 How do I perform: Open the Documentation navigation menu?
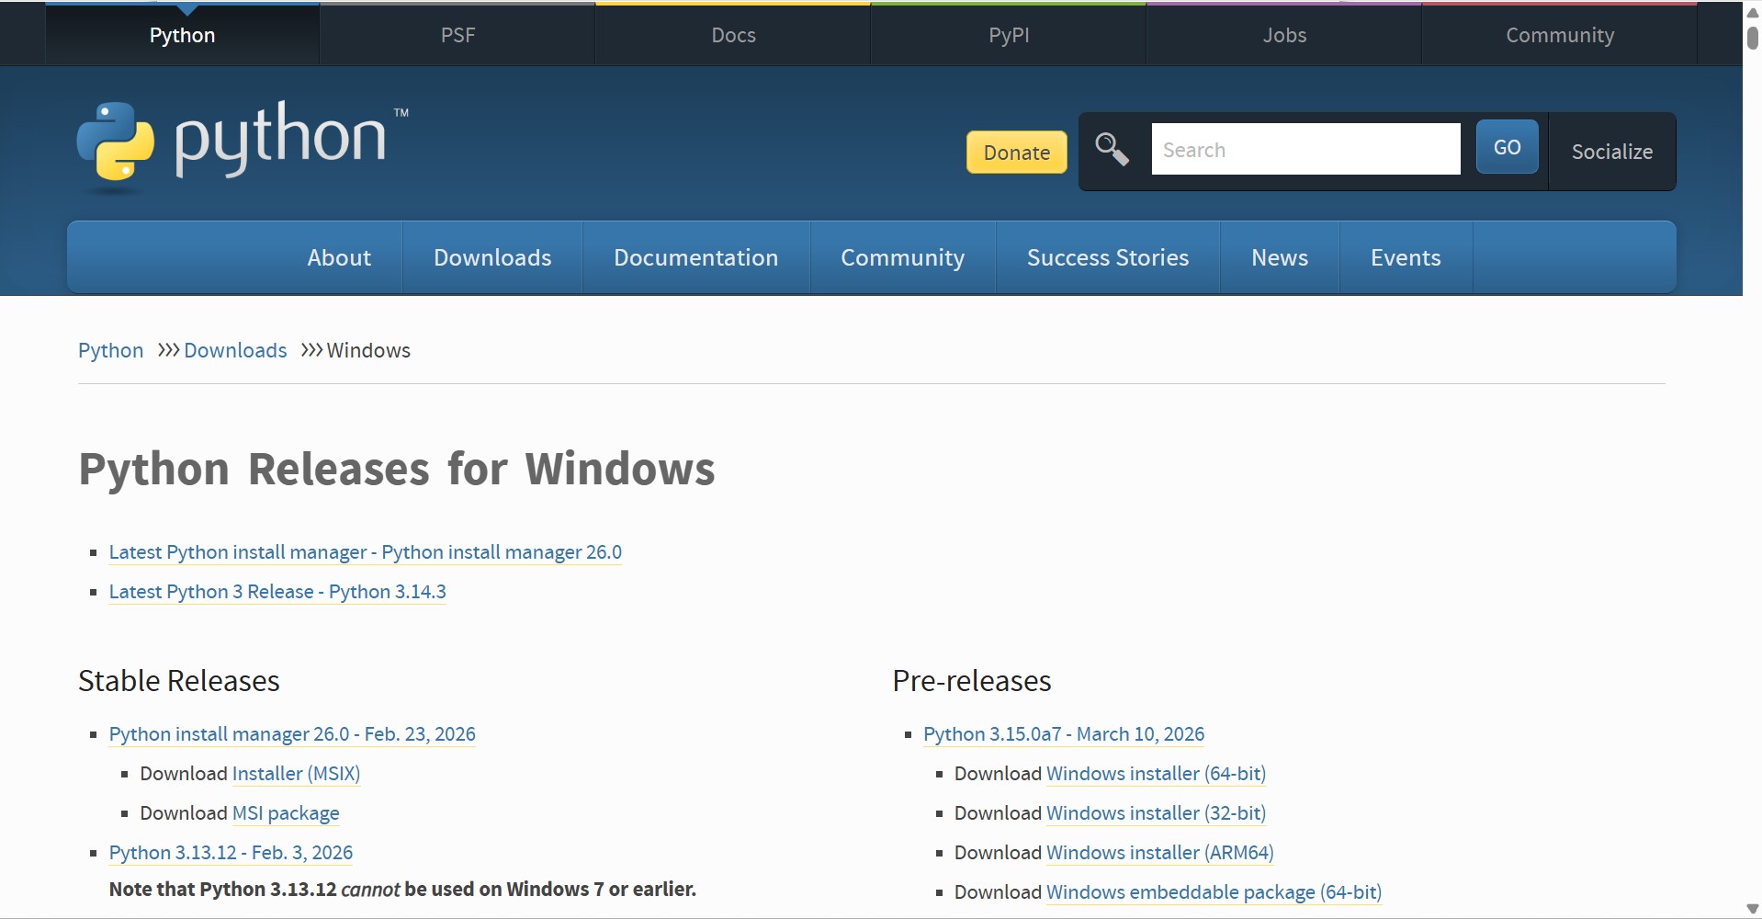click(x=695, y=257)
